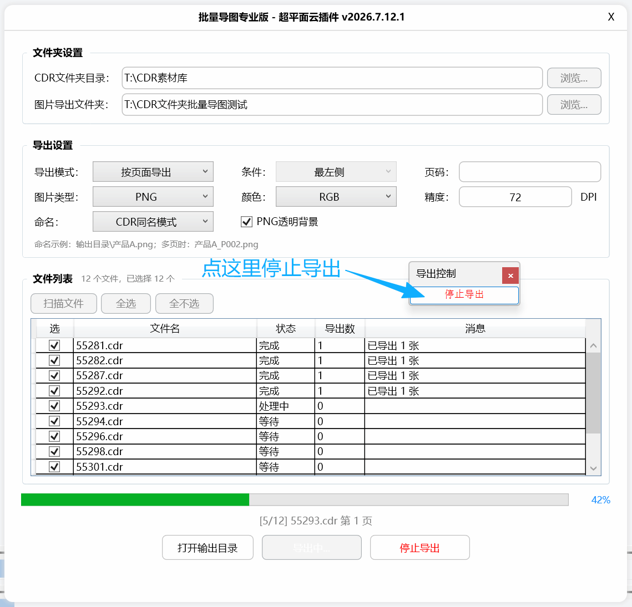
Task: Uncheck the 55287.cdr row checkbox
Action: click(x=54, y=375)
